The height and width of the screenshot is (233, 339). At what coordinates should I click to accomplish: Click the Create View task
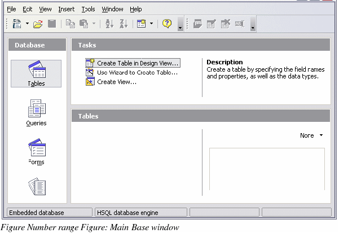(x=116, y=82)
